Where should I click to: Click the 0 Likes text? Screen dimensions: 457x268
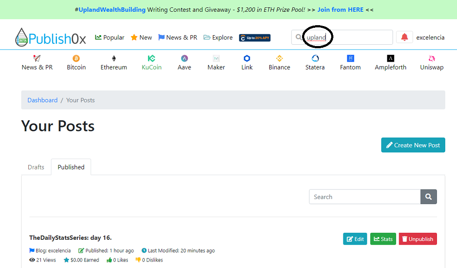(x=118, y=260)
